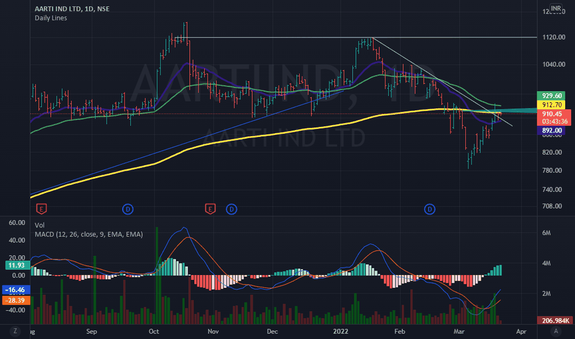Click the D dividend marker near late February
Image resolution: width=575 pixels, height=339 pixels.
click(x=429, y=210)
